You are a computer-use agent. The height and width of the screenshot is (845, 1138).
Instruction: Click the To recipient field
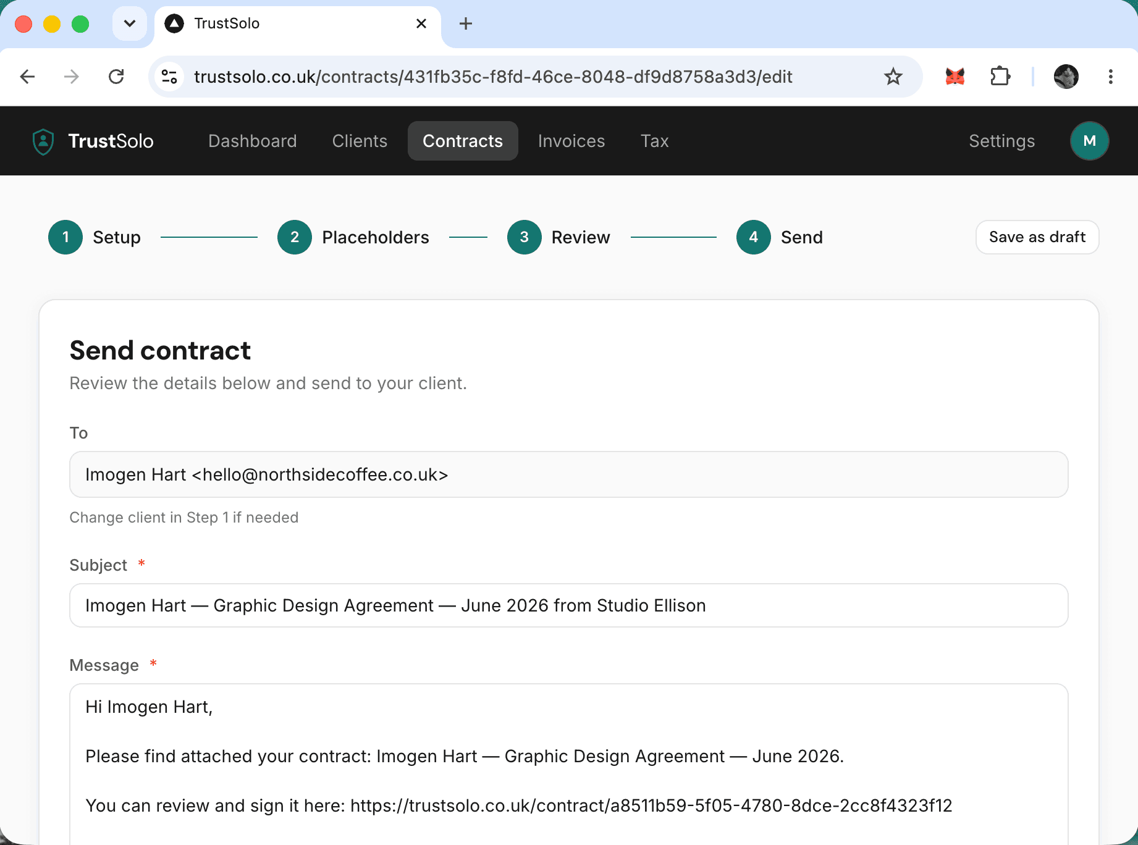click(x=569, y=474)
